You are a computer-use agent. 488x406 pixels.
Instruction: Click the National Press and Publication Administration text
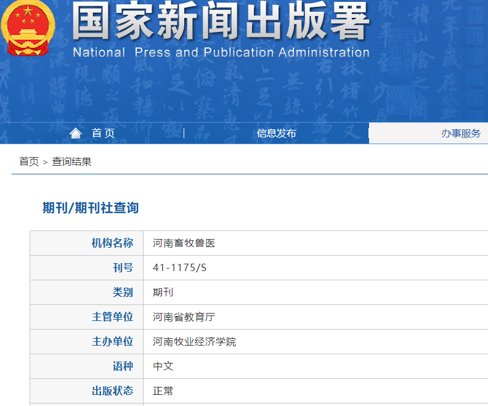coord(221,52)
